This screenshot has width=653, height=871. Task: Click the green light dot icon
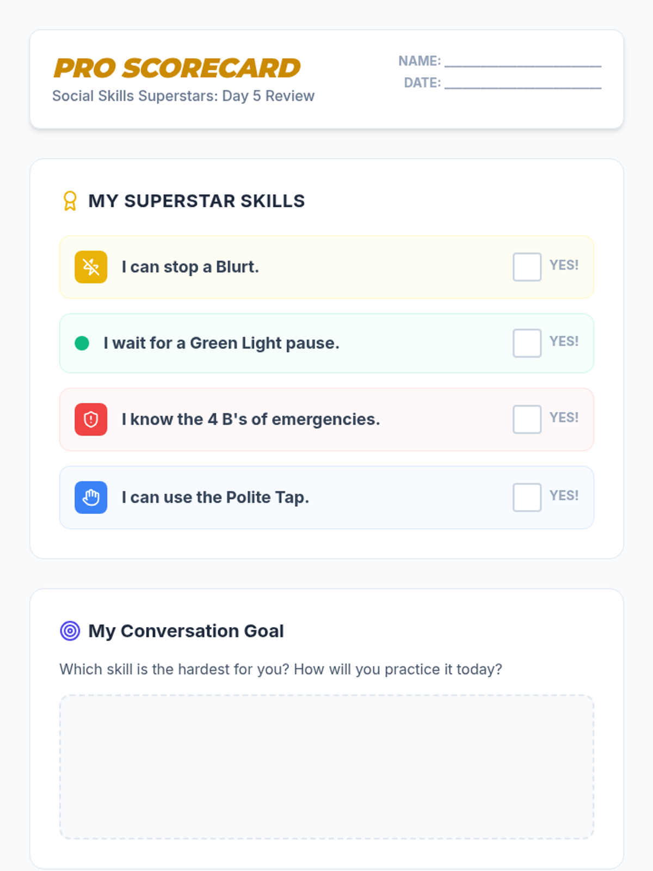tap(82, 343)
